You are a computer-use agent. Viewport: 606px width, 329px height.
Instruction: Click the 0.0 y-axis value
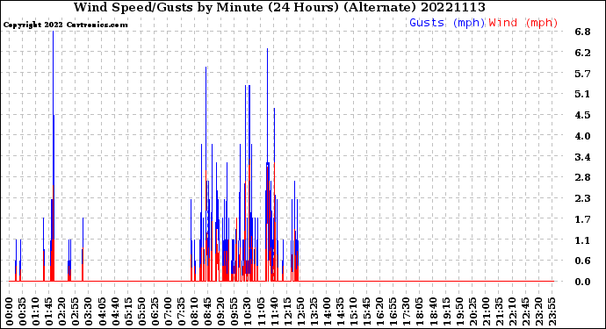583,282
